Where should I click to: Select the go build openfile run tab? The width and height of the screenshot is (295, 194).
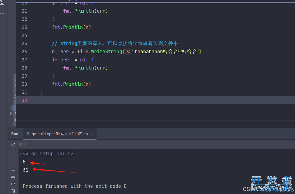pos(60,134)
